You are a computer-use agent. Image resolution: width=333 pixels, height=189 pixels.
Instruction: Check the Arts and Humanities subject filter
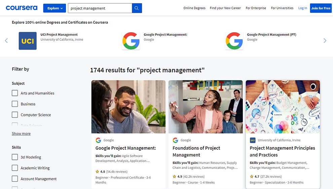15,93
